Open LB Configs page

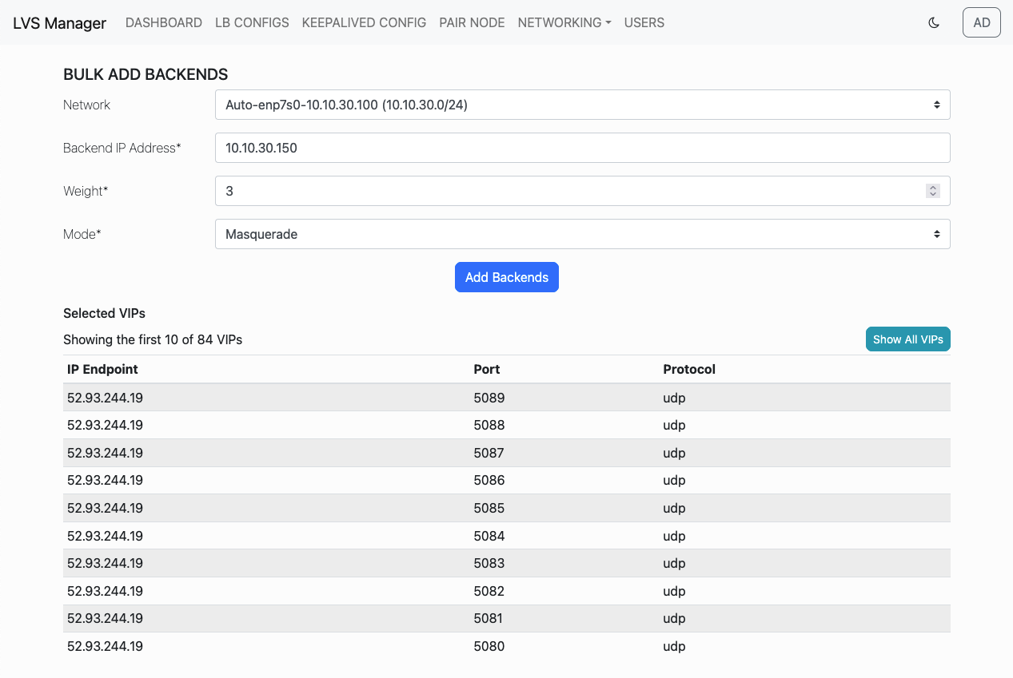pos(252,22)
